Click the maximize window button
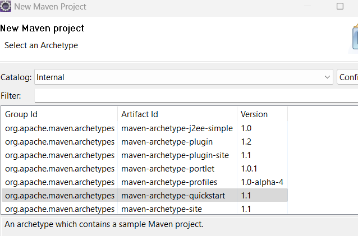 pyautogui.click(x=340, y=6)
